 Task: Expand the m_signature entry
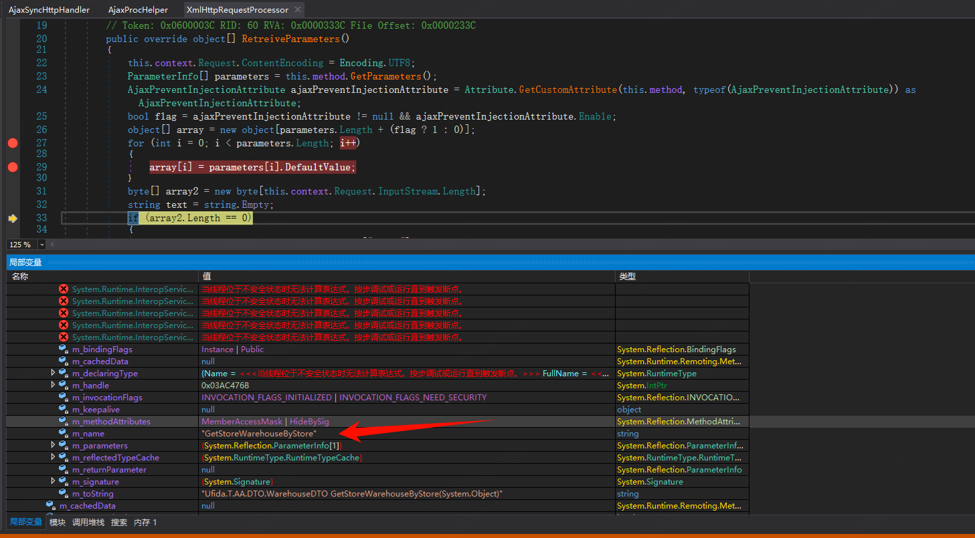pyautogui.click(x=53, y=481)
